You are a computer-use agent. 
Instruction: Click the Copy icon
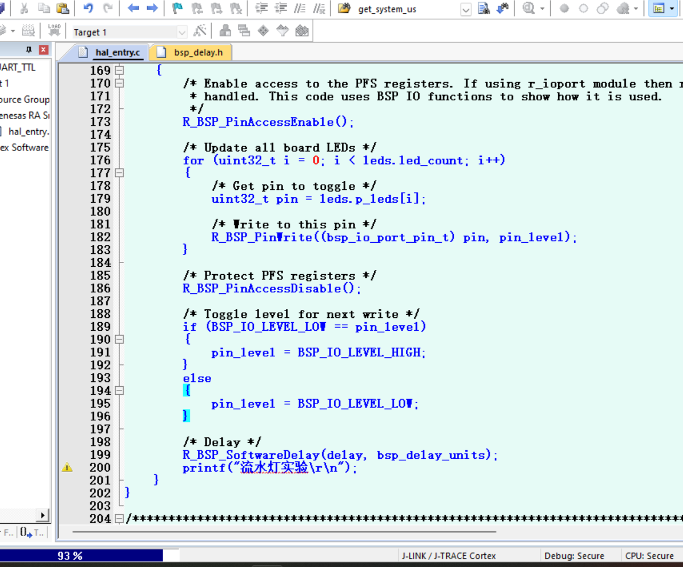[44, 9]
